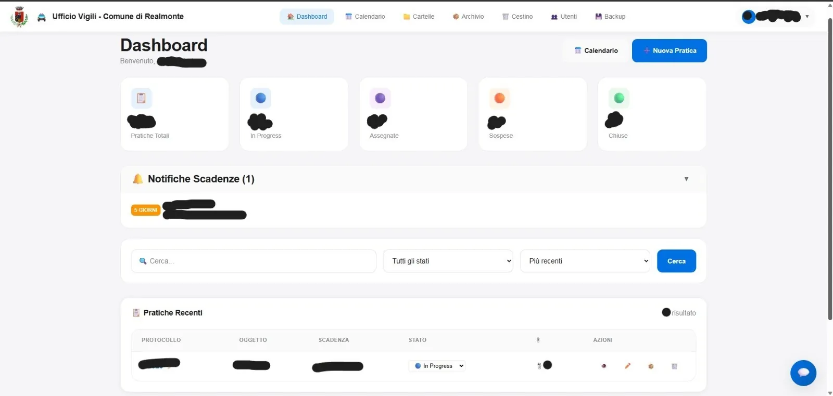The width and height of the screenshot is (833, 396).
Task: Click into the Cerca search field
Action: click(x=254, y=261)
